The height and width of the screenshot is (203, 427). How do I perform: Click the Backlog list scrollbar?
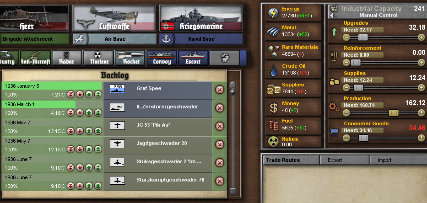tap(233, 139)
